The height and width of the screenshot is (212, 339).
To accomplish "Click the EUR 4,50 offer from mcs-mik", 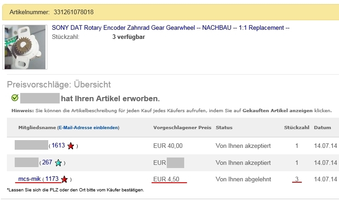I will point(166,179).
